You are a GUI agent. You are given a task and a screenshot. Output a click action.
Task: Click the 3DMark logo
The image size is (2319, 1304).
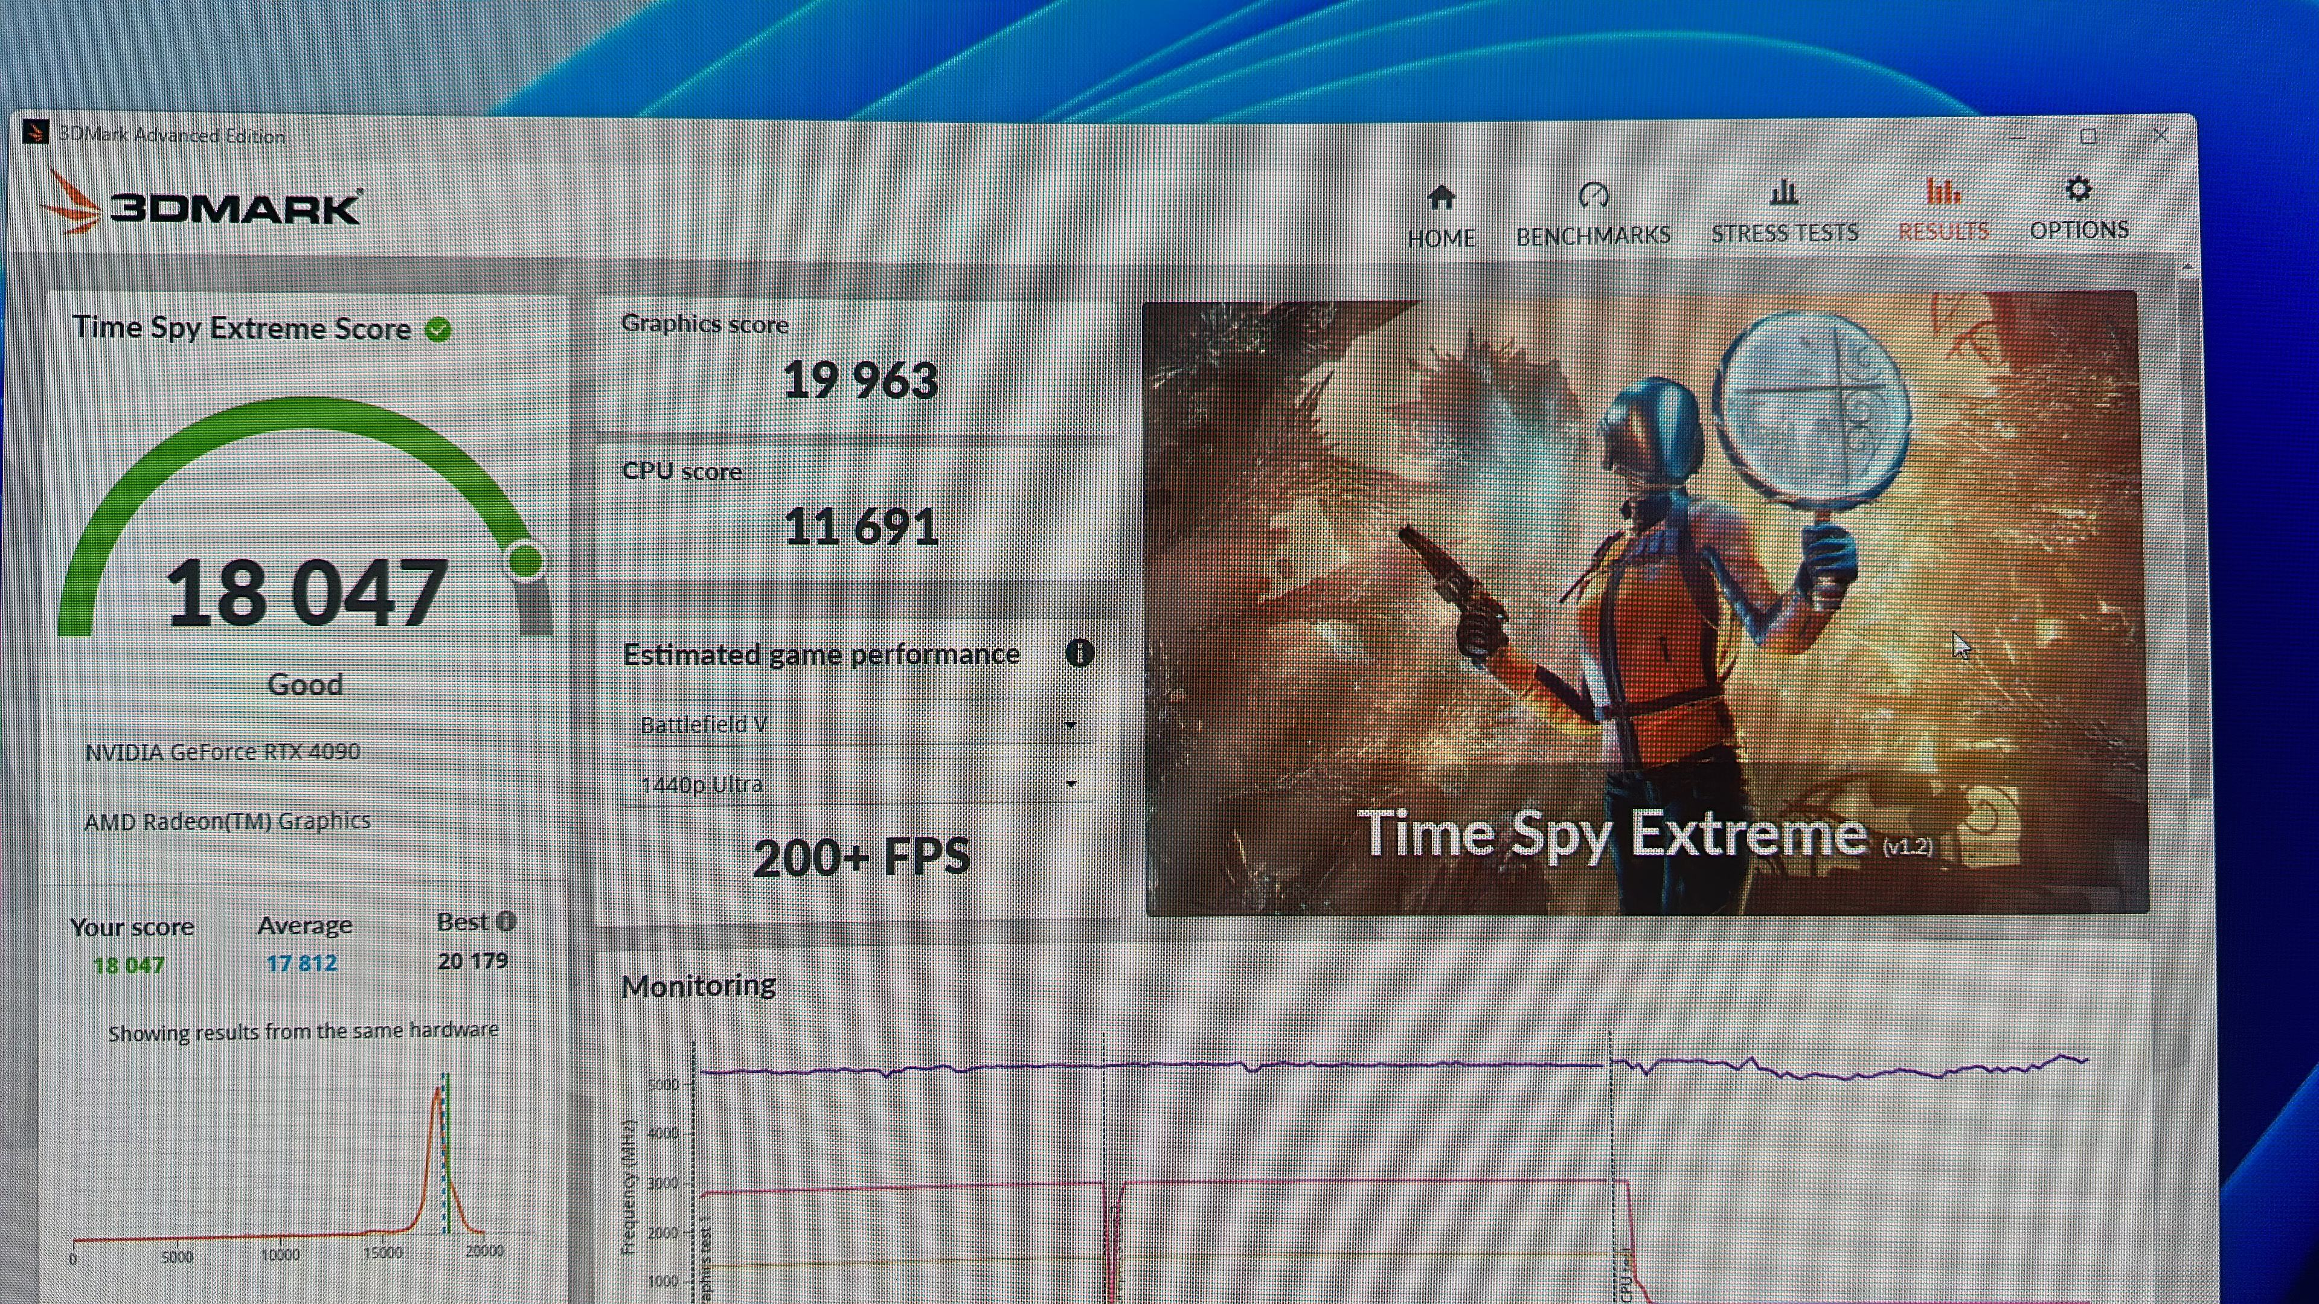click(x=202, y=206)
